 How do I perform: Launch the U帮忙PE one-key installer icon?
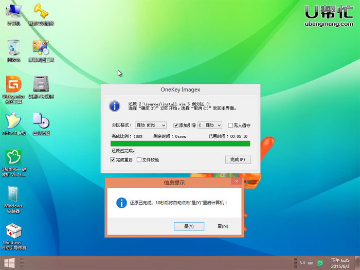tap(13, 158)
